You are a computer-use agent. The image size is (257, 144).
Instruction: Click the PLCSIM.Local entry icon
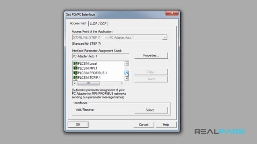[75, 64]
